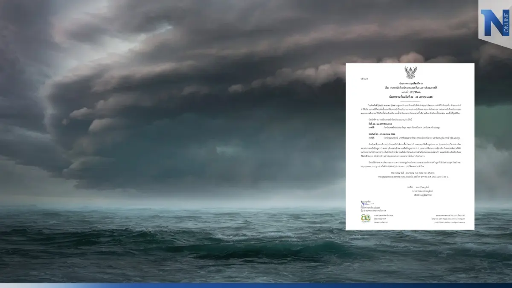Click the blue handwritten signature on the document

coord(367,204)
